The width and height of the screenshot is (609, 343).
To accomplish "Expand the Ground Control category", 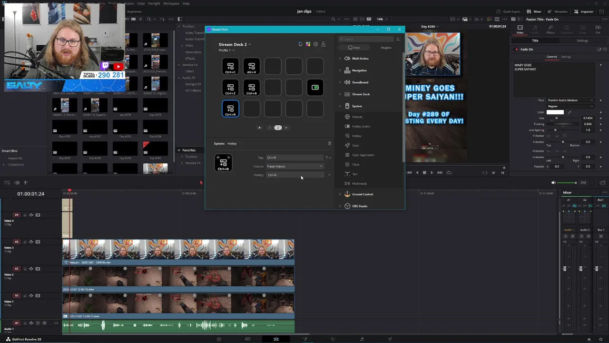I will [x=340, y=194].
